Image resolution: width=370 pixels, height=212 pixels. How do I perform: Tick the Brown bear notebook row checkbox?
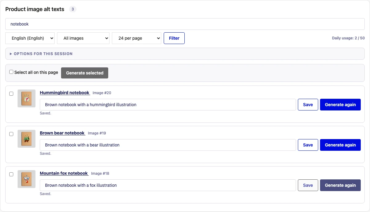pos(11,134)
